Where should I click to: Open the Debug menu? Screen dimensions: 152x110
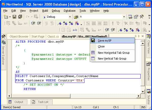tap(56, 11)
